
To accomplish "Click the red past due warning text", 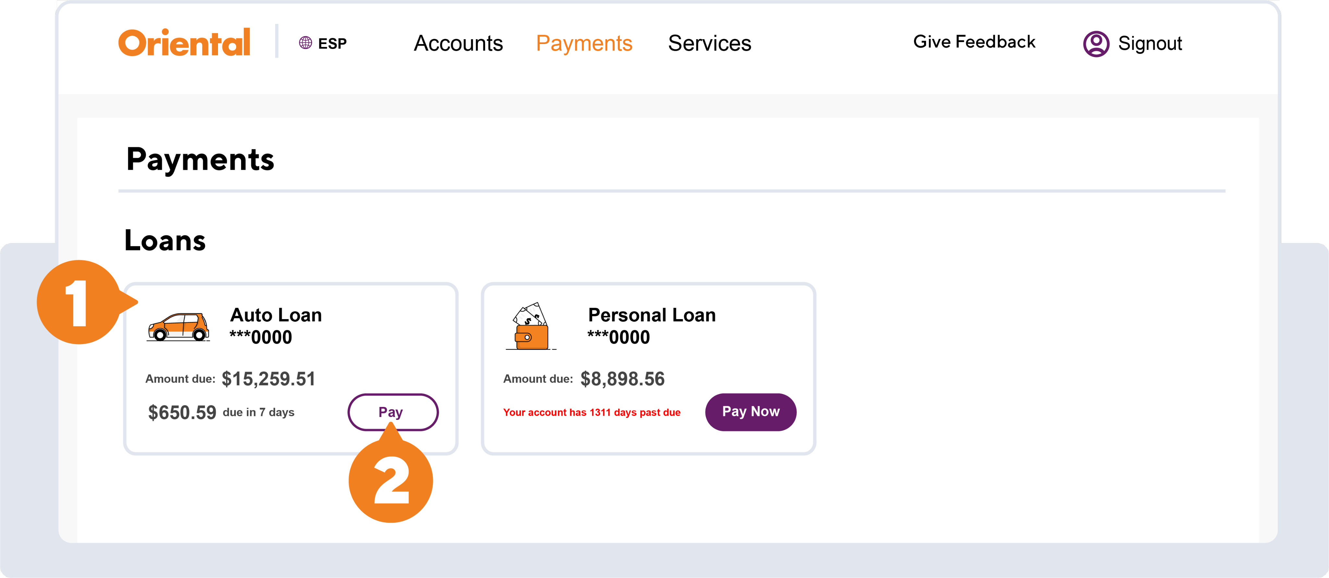I will click(592, 413).
